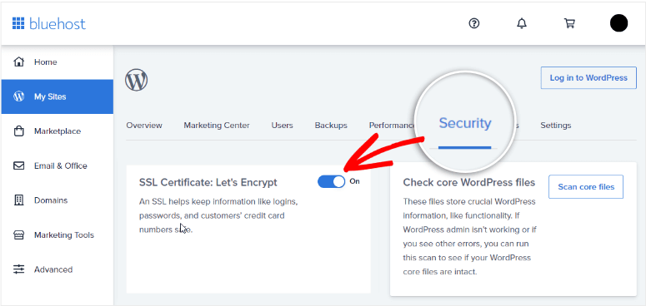This screenshot has width=646, height=306.
Task: Open the Users tab
Action: [283, 126]
